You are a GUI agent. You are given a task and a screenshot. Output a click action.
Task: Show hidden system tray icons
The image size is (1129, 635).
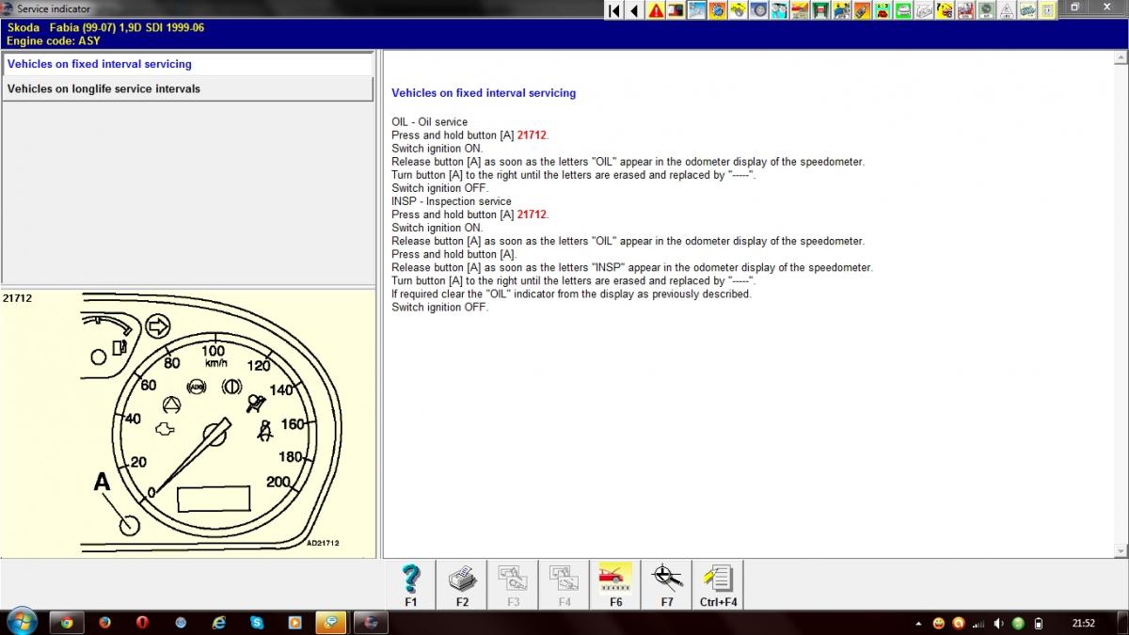coord(918,623)
